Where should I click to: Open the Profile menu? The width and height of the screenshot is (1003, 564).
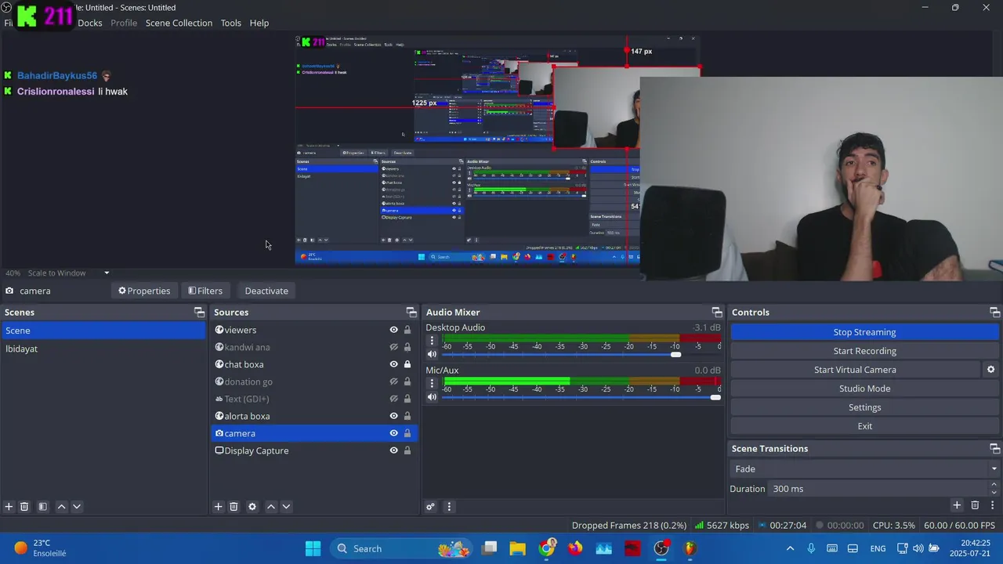tap(124, 23)
